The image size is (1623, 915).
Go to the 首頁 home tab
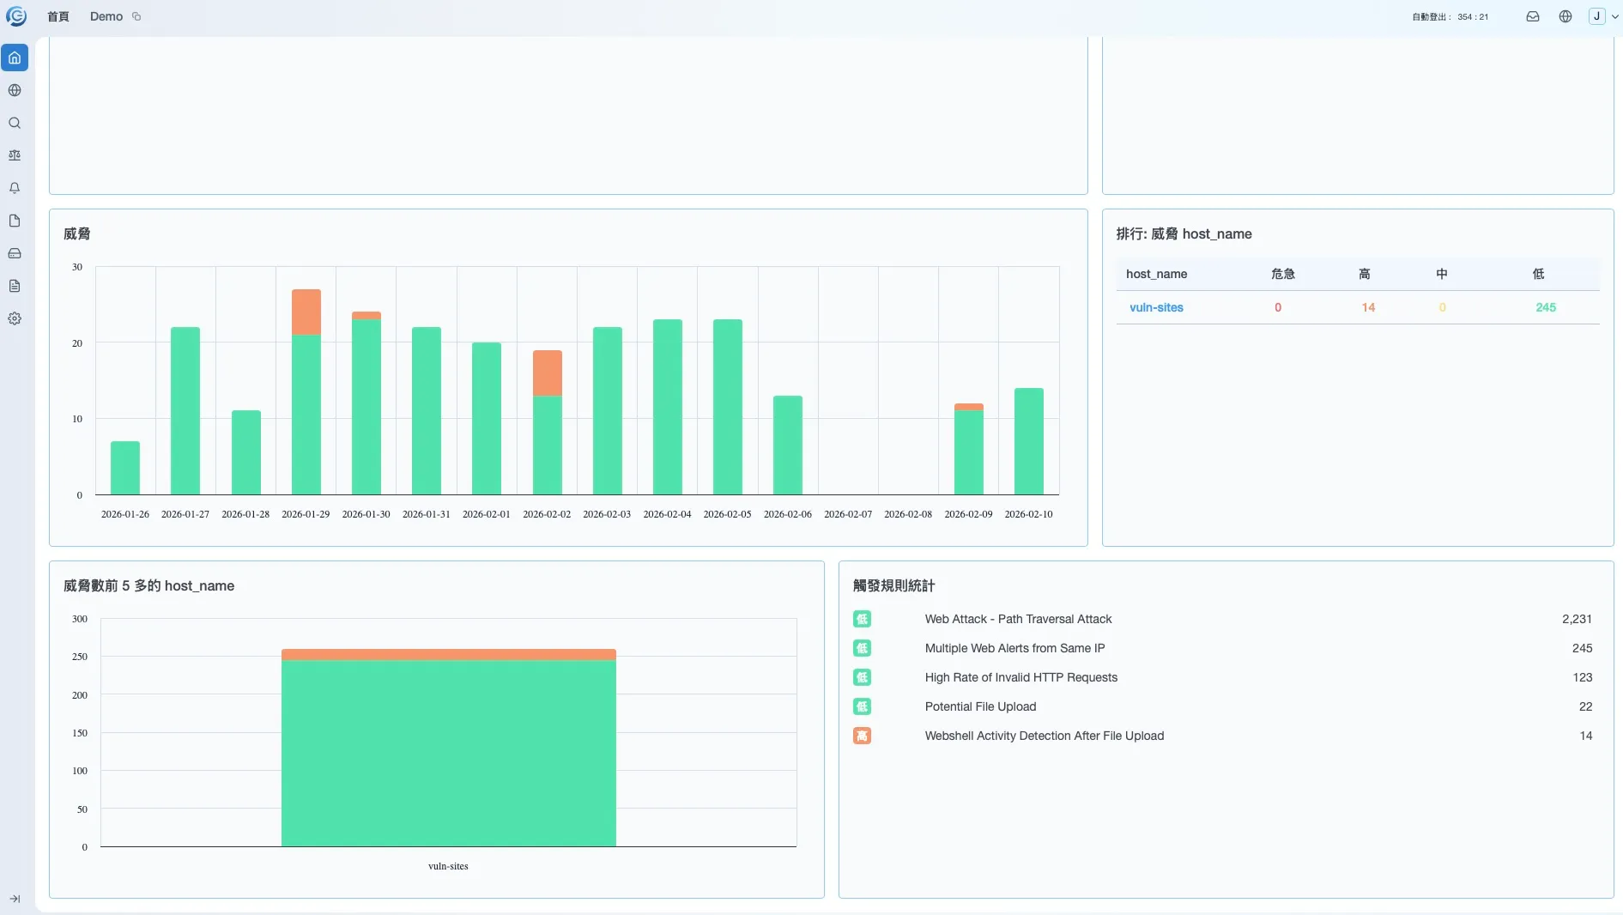(x=58, y=16)
